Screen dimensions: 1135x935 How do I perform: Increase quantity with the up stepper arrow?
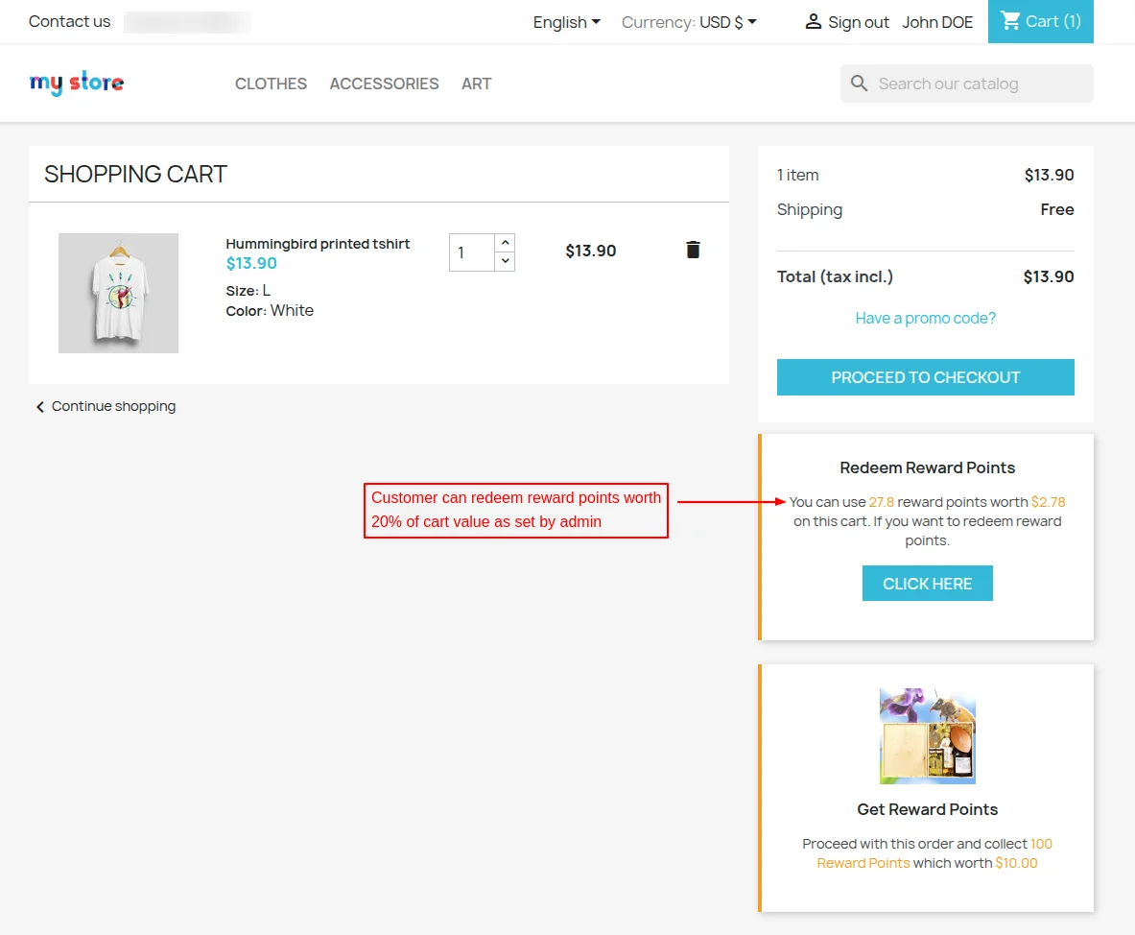tap(506, 241)
